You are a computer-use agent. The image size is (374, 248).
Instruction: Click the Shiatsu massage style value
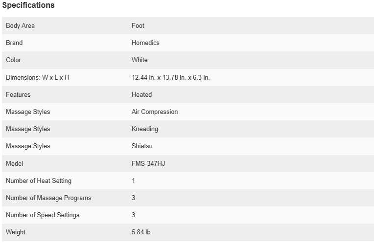[142, 146]
